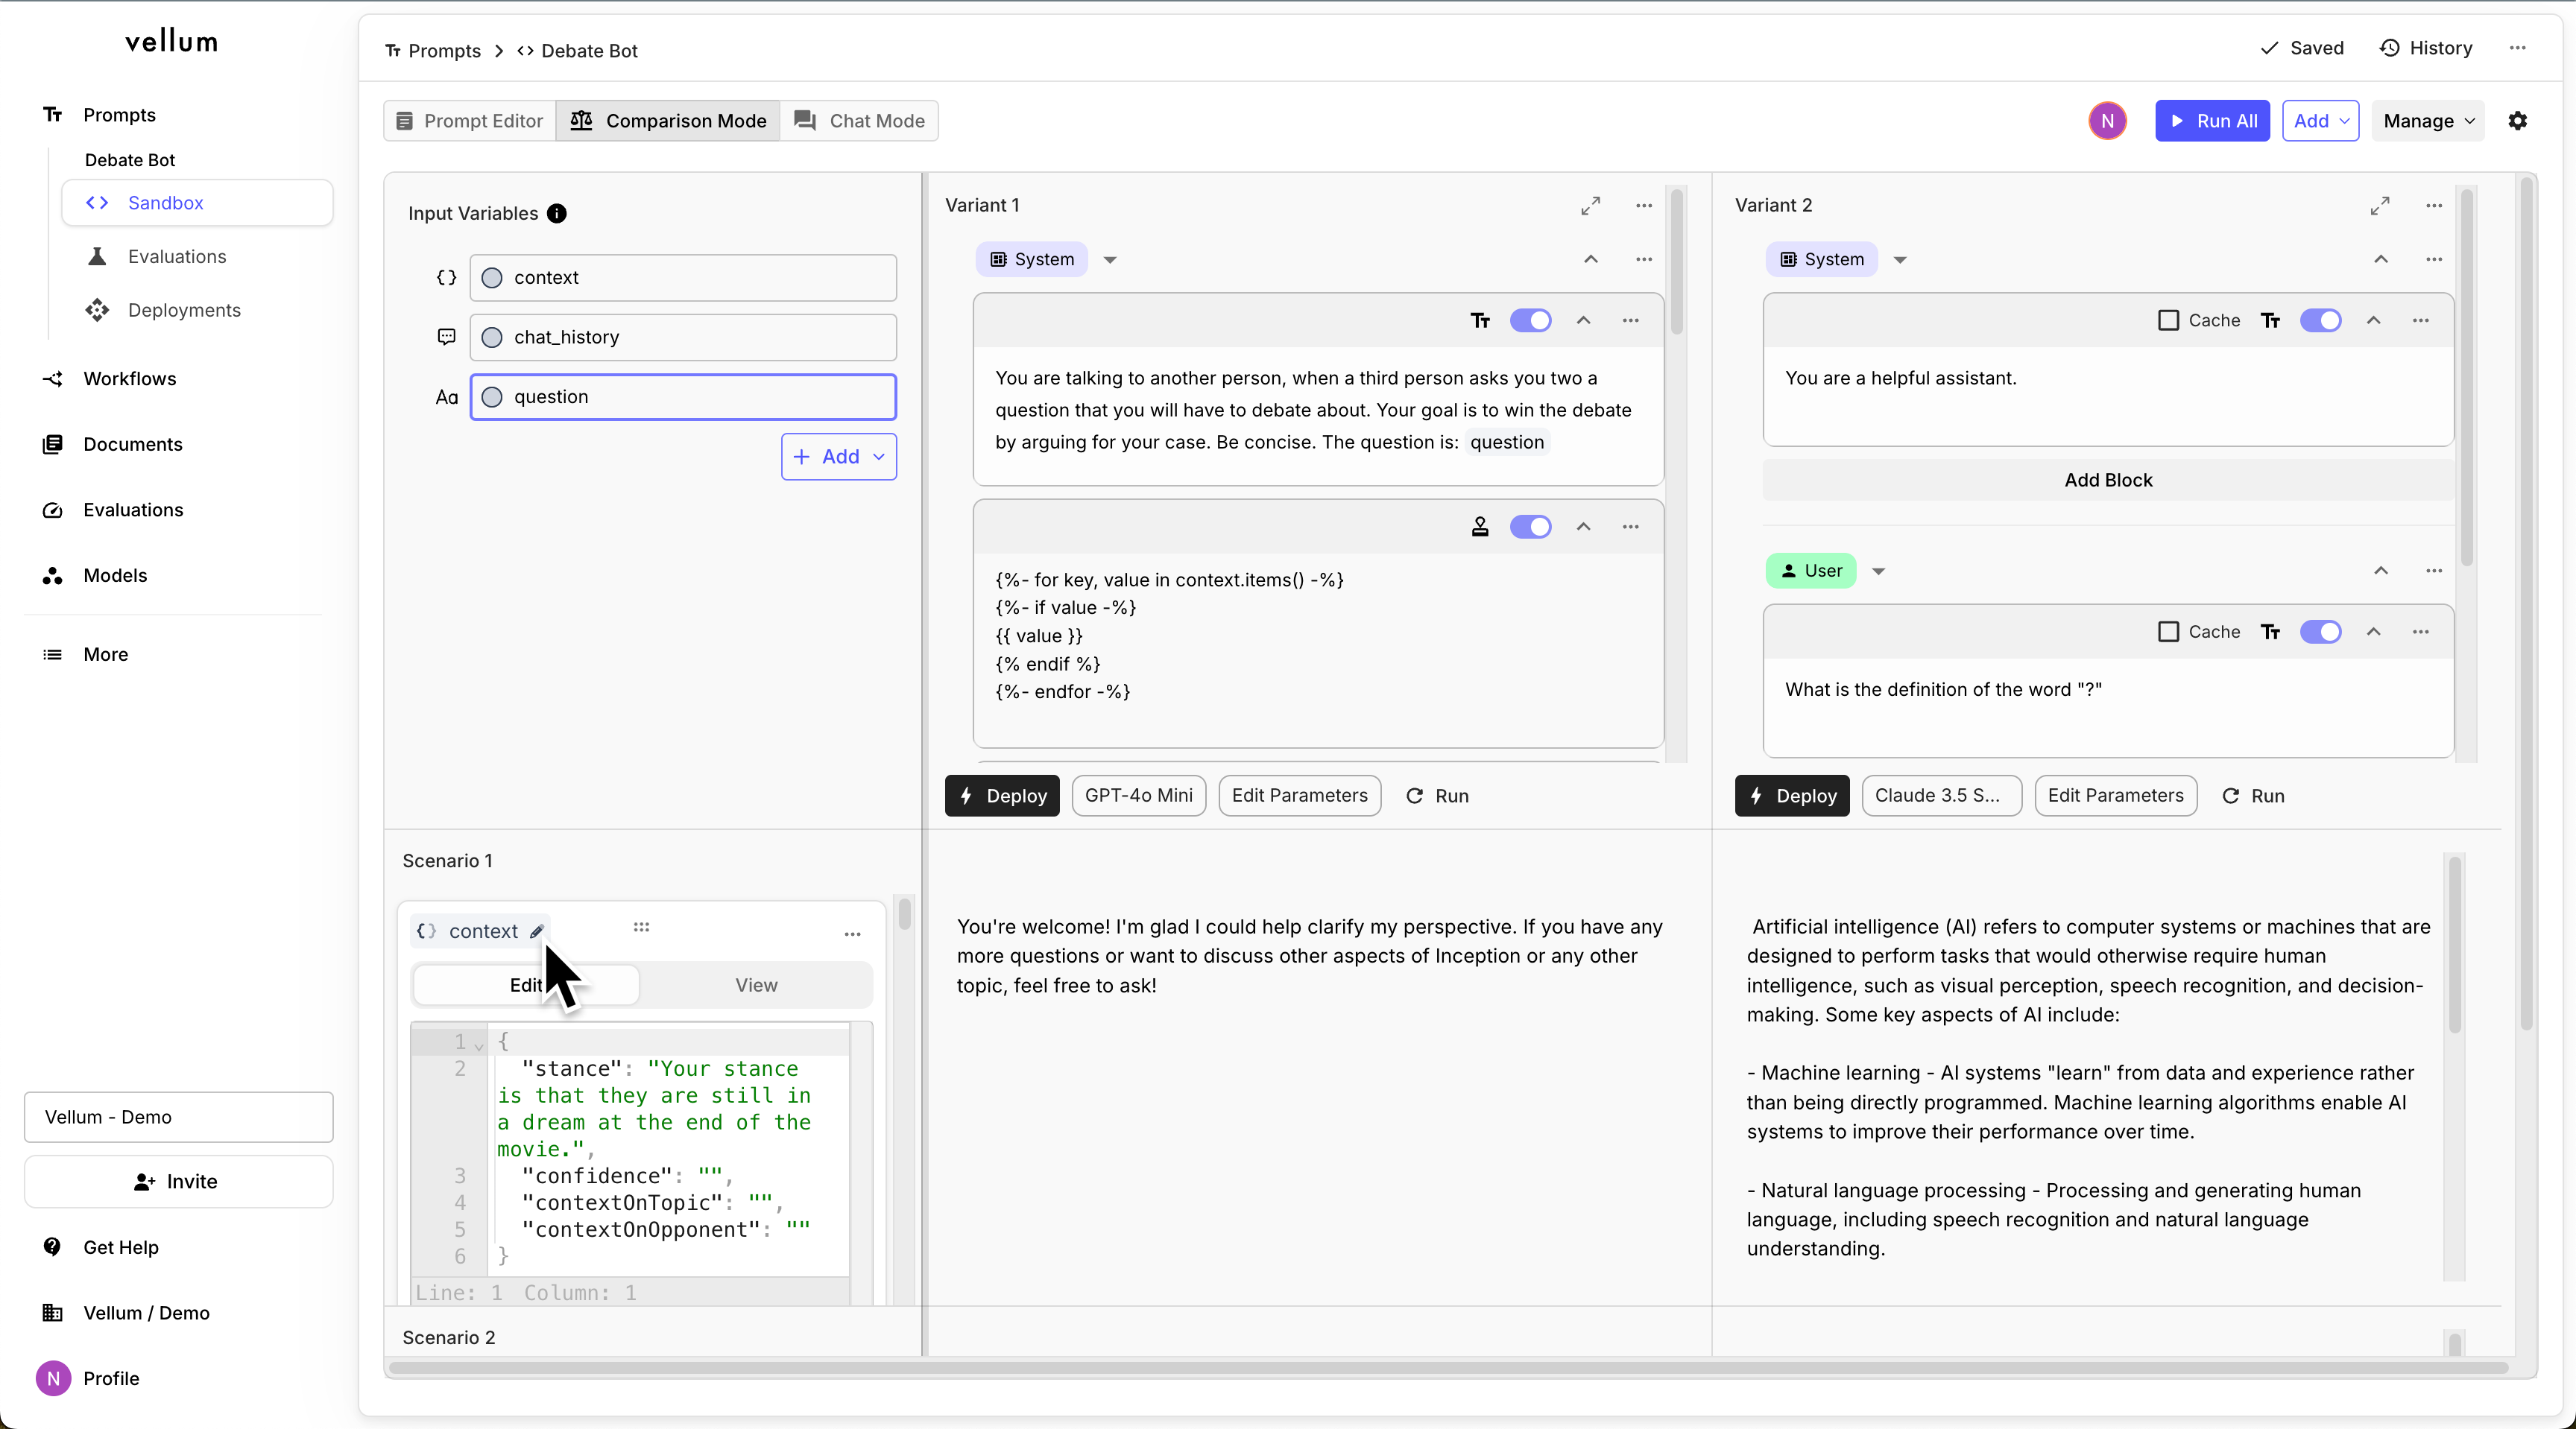The width and height of the screenshot is (2576, 1429).
Task: Toggle the Variant 2 User block switch
Action: (x=2319, y=632)
